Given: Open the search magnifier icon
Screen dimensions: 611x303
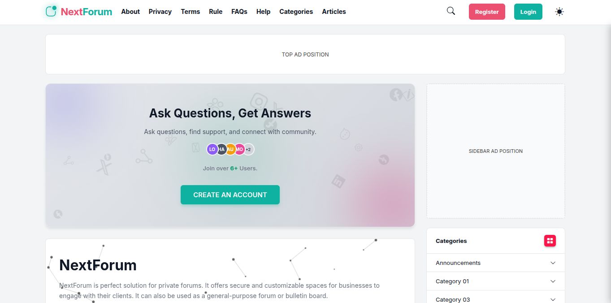Looking at the screenshot, I should 451,11.
